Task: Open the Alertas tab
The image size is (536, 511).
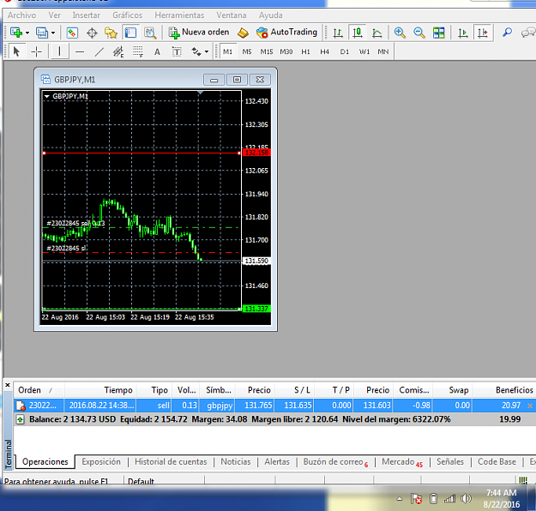Action: point(277,462)
